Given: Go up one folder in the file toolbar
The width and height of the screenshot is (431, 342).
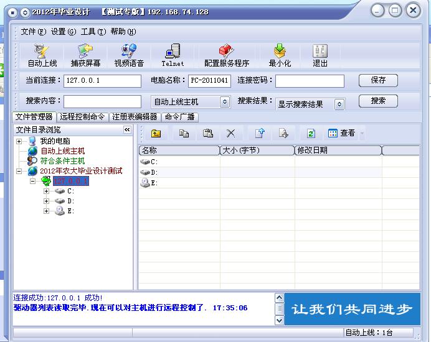Looking at the screenshot, I should [x=156, y=134].
